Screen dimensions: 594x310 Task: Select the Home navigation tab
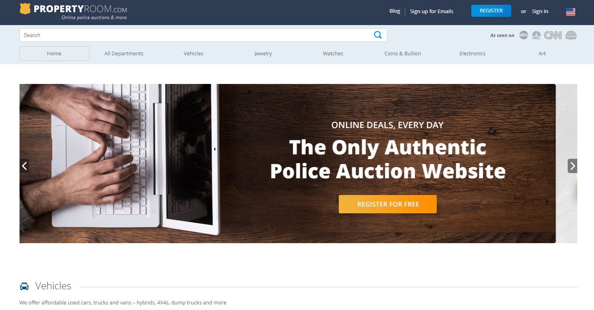pos(54,53)
